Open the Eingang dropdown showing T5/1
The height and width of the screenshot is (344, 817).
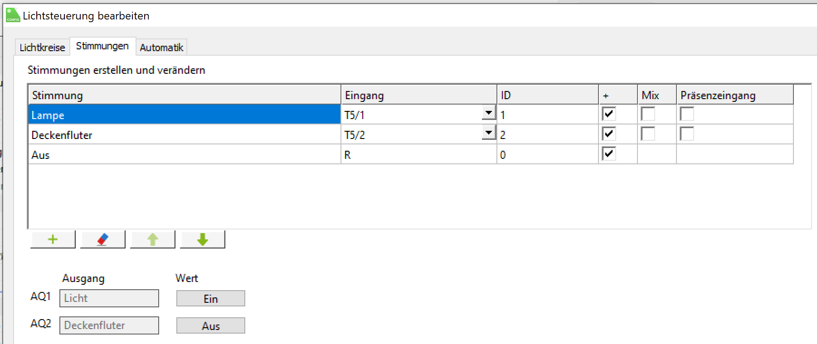coord(488,113)
